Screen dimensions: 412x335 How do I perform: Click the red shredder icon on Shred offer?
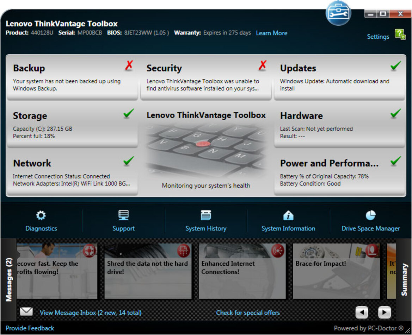[x=183, y=250]
